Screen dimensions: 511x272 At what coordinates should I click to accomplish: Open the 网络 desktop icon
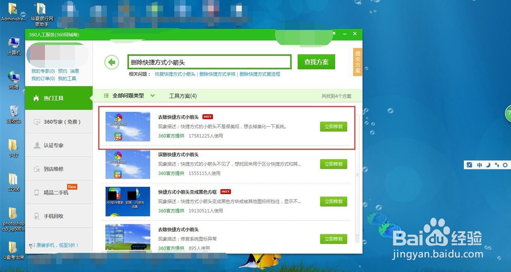coord(14,80)
